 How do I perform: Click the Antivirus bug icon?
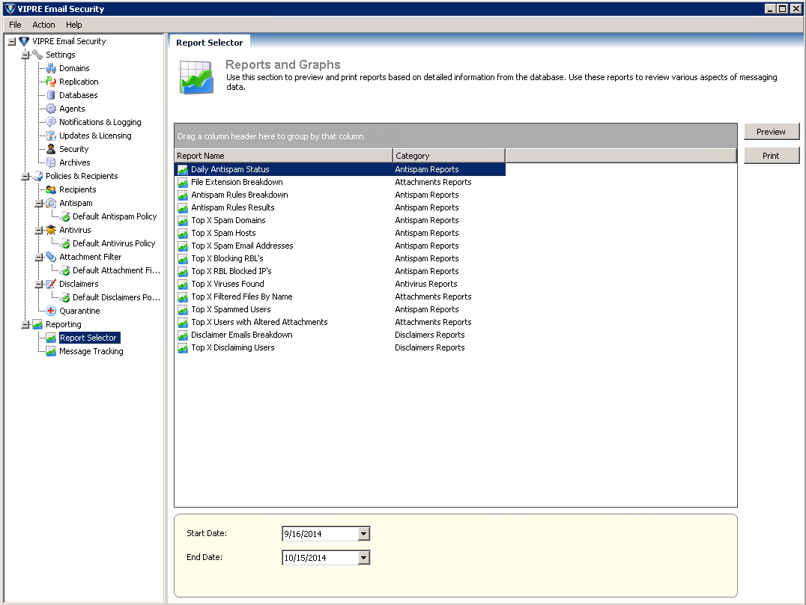(x=51, y=230)
